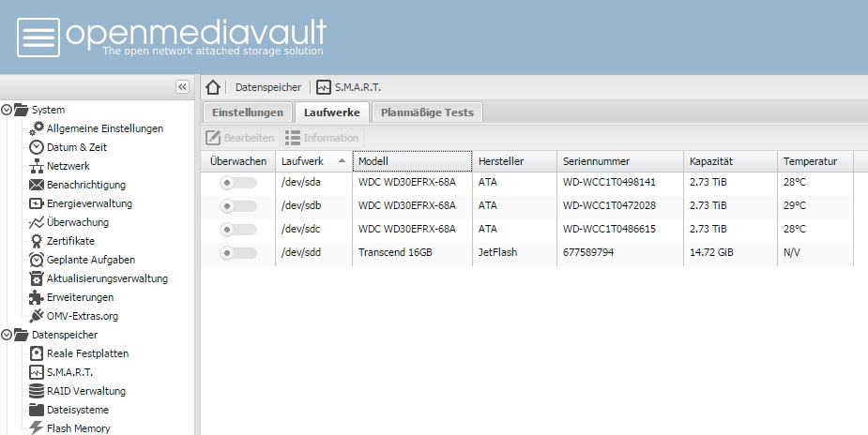Toggle monitoring for /dev/sdc
The height and width of the screenshot is (435, 868).
pos(238,229)
